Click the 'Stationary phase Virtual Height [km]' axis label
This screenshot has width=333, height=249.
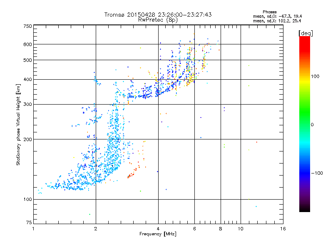18,125
